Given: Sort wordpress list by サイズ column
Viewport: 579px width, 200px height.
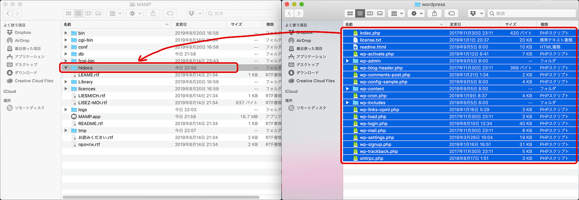Looking at the screenshot, I should pos(518,25).
